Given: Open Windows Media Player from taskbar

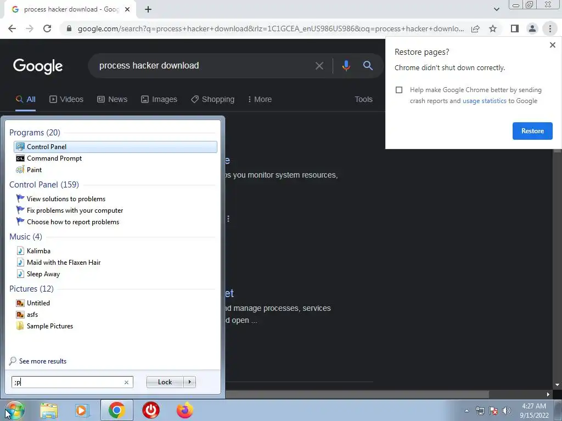Looking at the screenshot, I should point(82,411).
